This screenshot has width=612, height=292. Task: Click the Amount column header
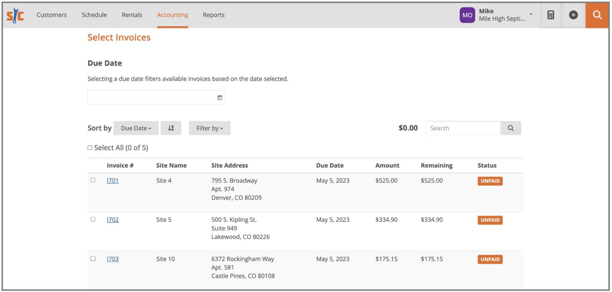387,166
